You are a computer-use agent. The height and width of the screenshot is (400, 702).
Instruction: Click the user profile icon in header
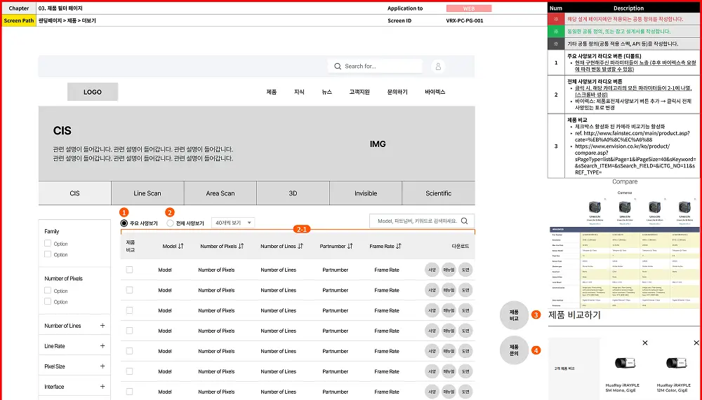pos(438,67)
